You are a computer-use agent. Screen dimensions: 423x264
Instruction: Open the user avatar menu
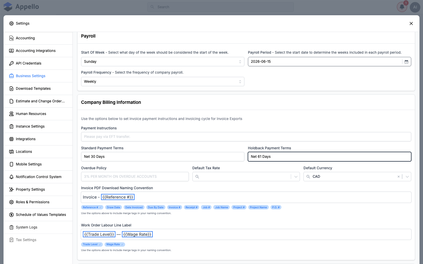coord(415,7)
